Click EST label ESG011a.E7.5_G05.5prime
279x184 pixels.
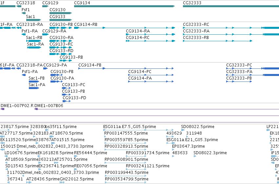[130, 127]
